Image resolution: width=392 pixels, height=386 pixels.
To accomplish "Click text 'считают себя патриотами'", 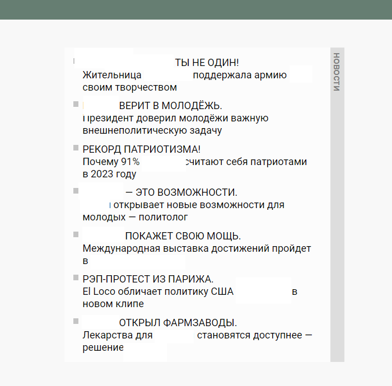I will click(x=246, y=162).
